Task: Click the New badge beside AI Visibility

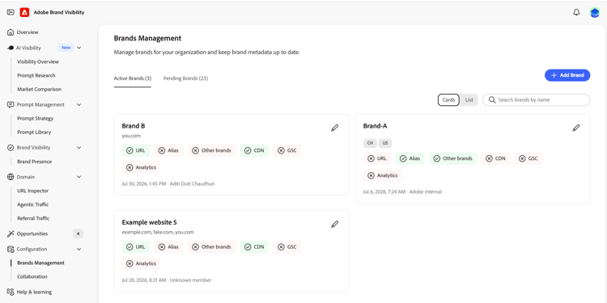Action: click(x=66, y=48)
